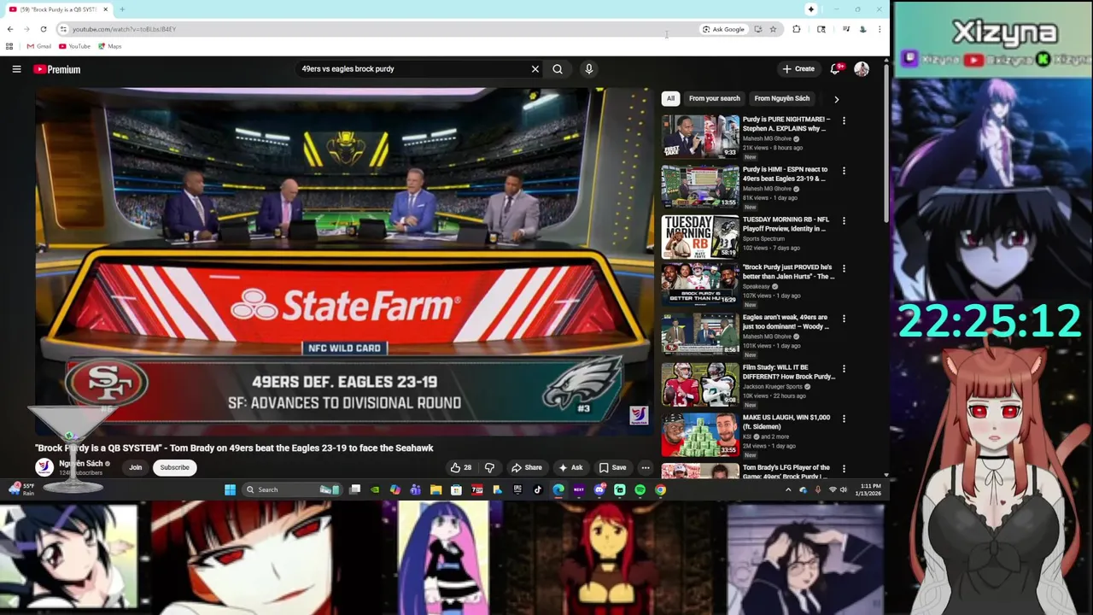Open Chrome profile avatar
This screenshot has height=615, width=1093.
(x=862, y=29)
